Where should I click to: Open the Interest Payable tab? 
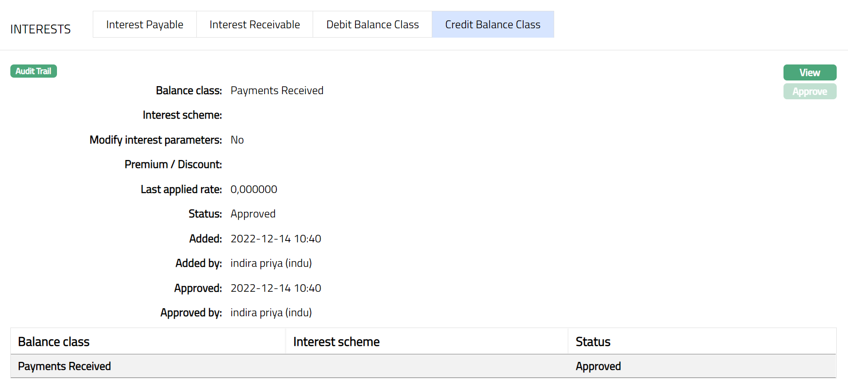pos(145,24)
